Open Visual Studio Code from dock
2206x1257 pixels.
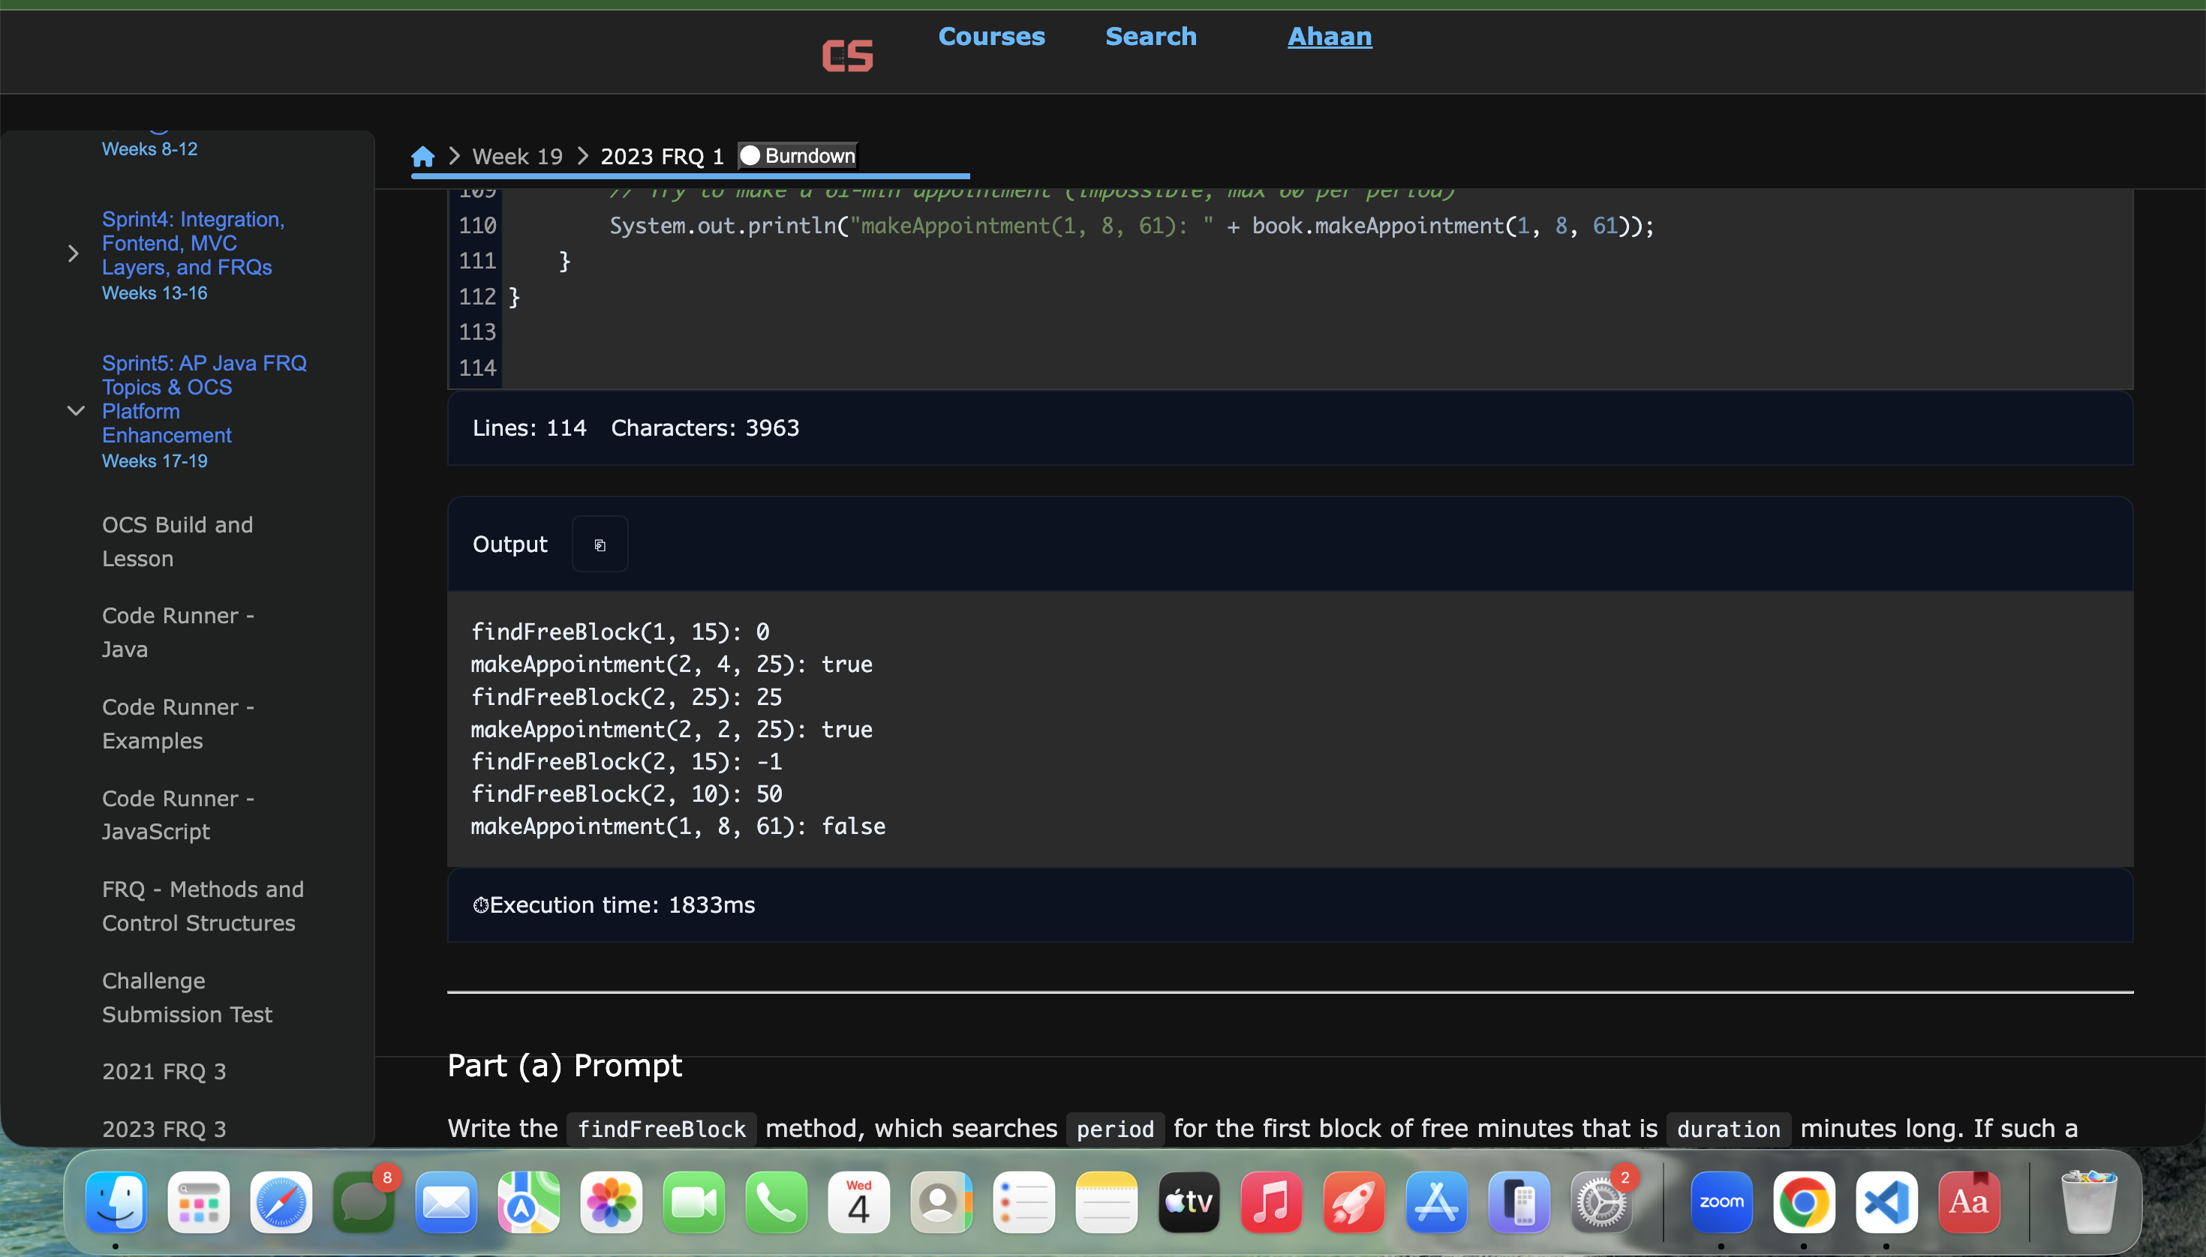point(1886,1201)
